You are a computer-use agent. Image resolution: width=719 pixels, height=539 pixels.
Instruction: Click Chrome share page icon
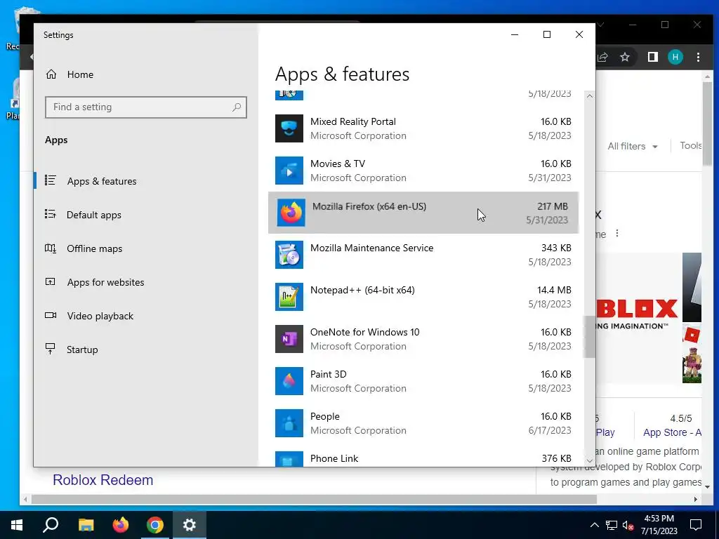tap(602, 57)
